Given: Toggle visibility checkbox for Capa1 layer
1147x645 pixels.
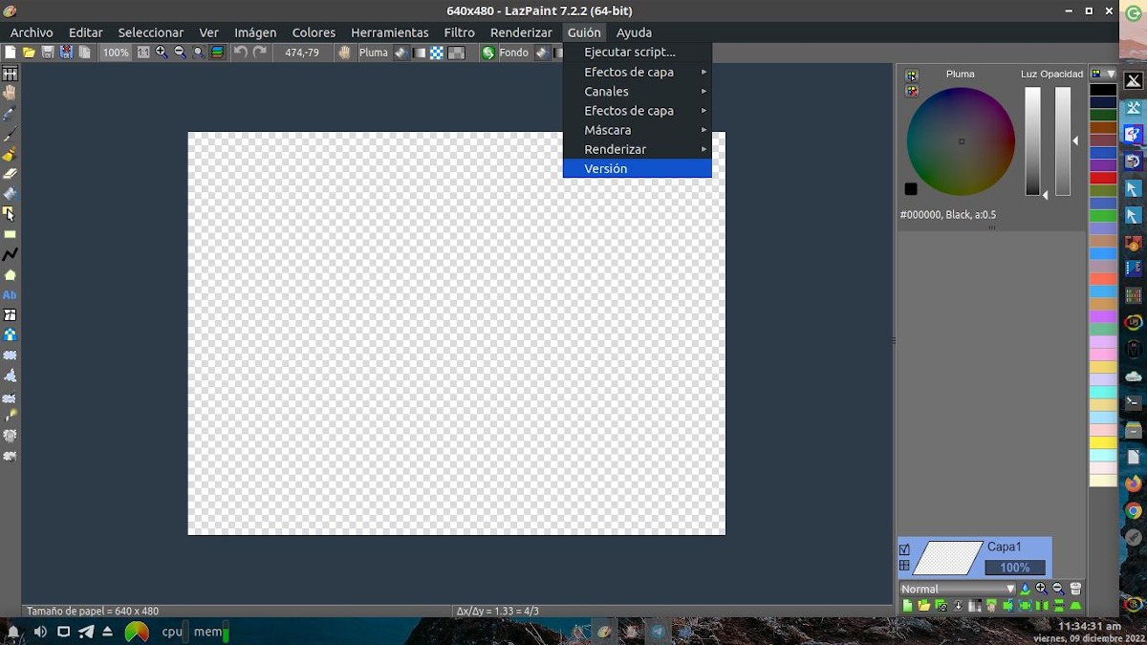Looking at the screenshot, I should tap(904, 549).
